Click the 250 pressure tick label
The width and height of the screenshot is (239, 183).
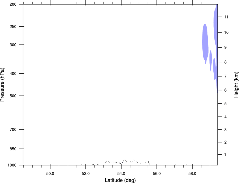tap(13, 26)
